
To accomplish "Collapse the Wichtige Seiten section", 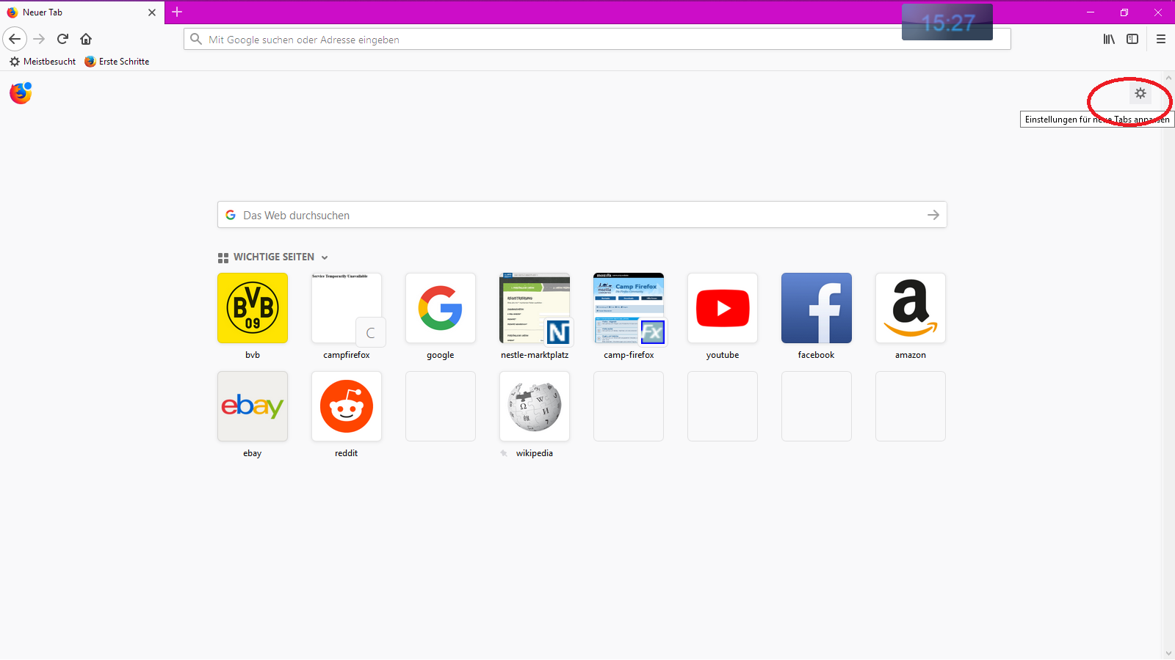I will tap(325, 257).
